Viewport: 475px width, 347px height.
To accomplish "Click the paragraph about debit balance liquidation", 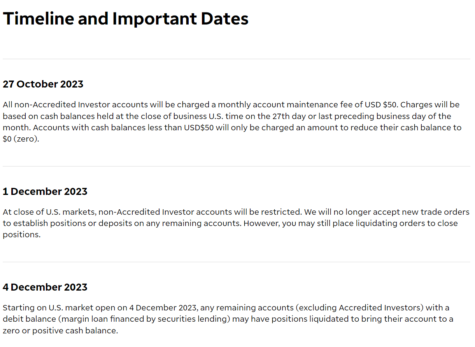I will tap(228, 319).
